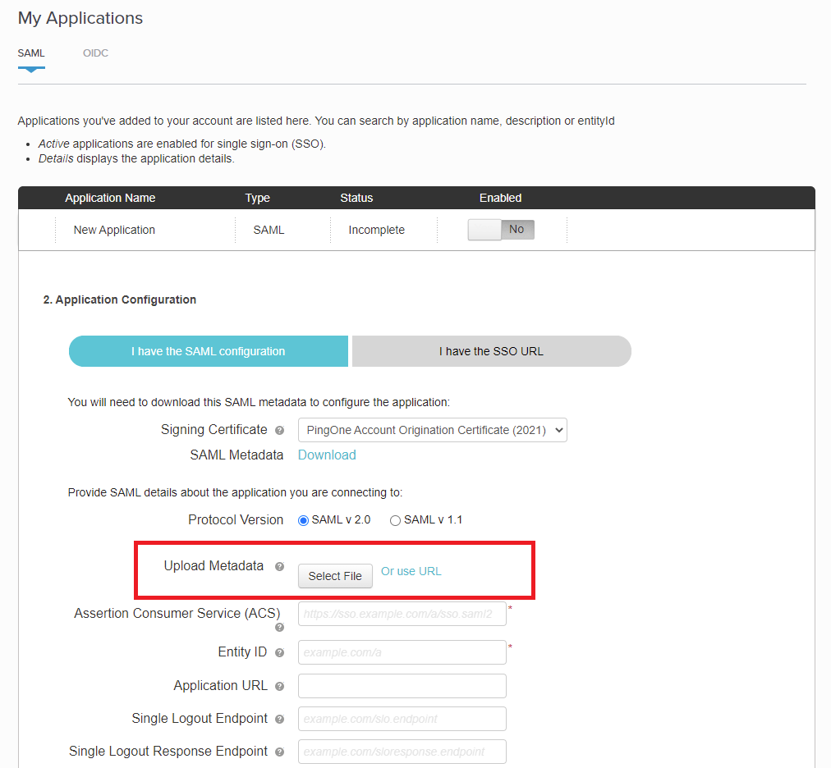Select the SAML v 2.0 protocol
831x768 pixels.
(303, 519)
